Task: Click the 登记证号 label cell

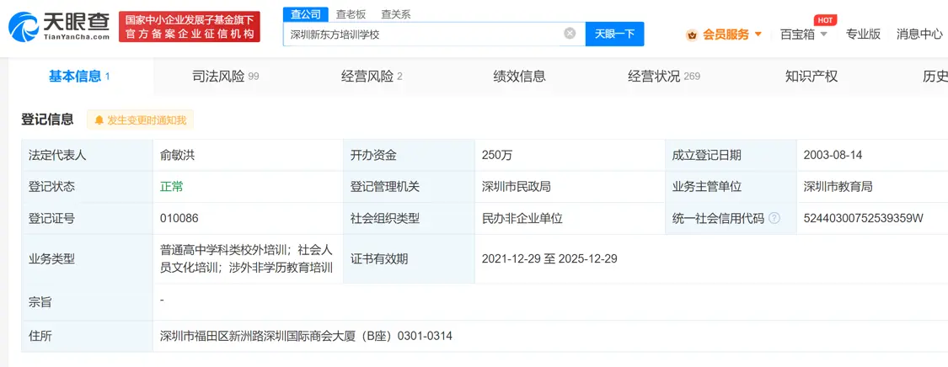Action: [87, 218]
